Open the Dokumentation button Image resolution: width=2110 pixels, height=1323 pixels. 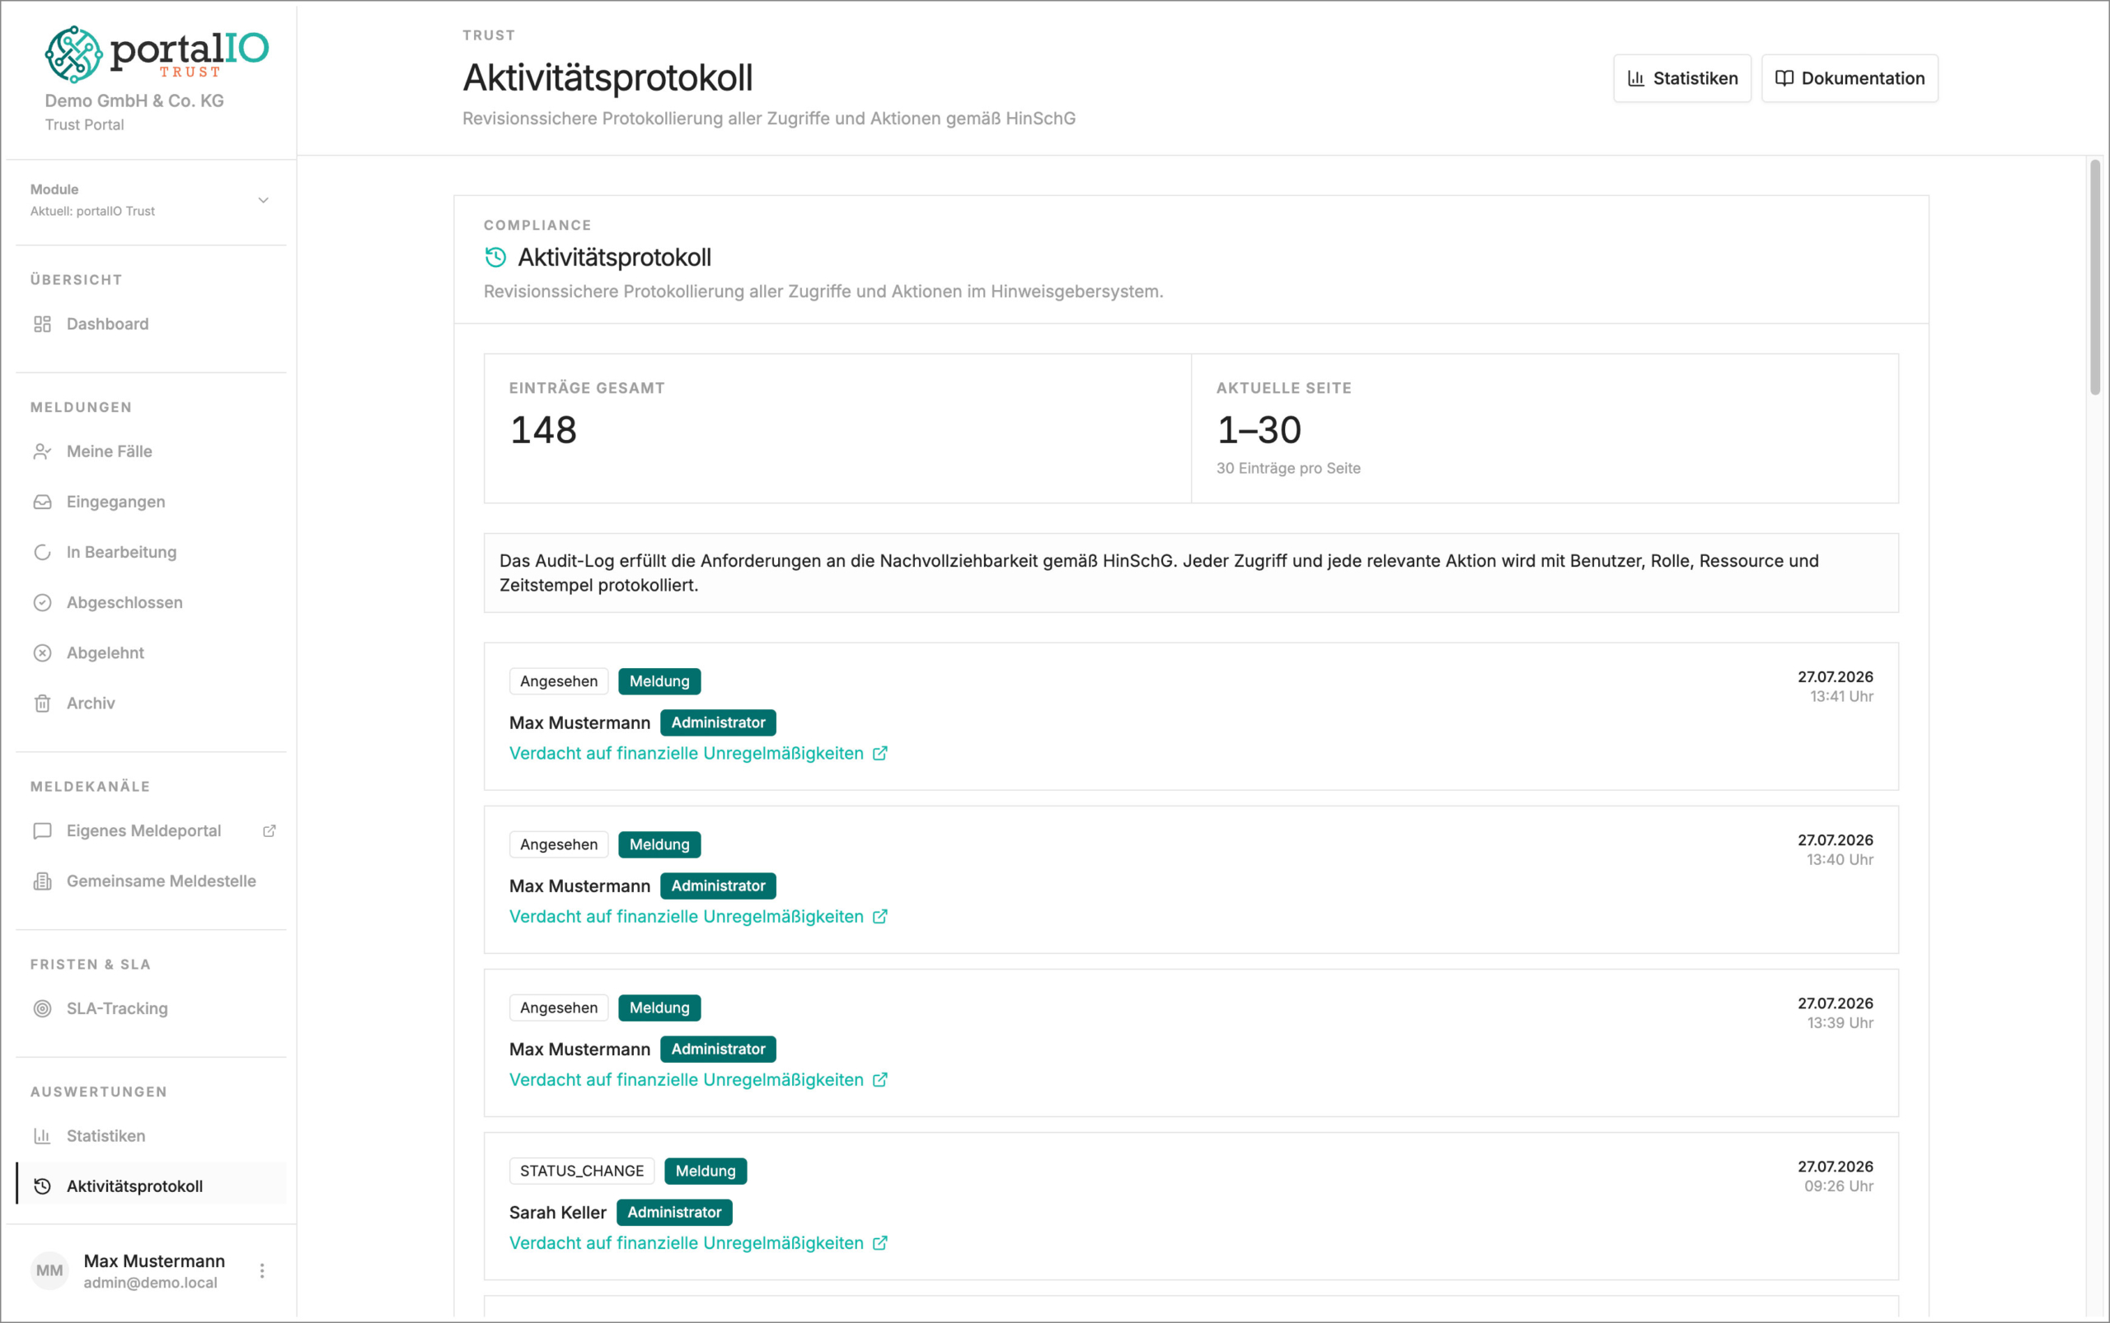point(1849,78)
